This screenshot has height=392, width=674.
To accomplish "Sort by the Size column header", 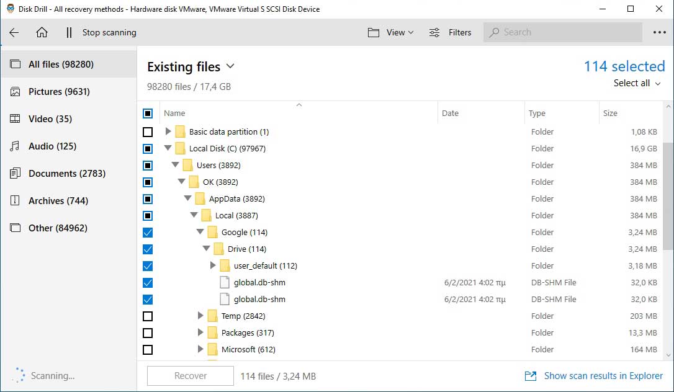I will tap(630, 114).
